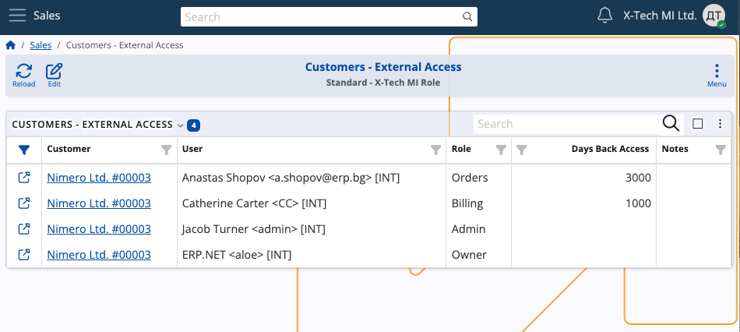Click the notifications bell icon

(x=604, y=16)
